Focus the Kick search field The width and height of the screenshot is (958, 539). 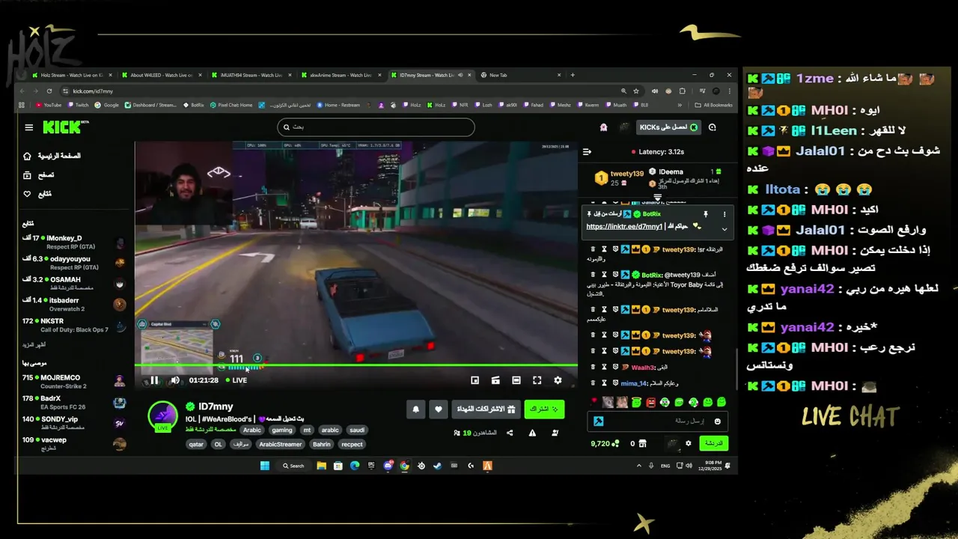(376, 127)
